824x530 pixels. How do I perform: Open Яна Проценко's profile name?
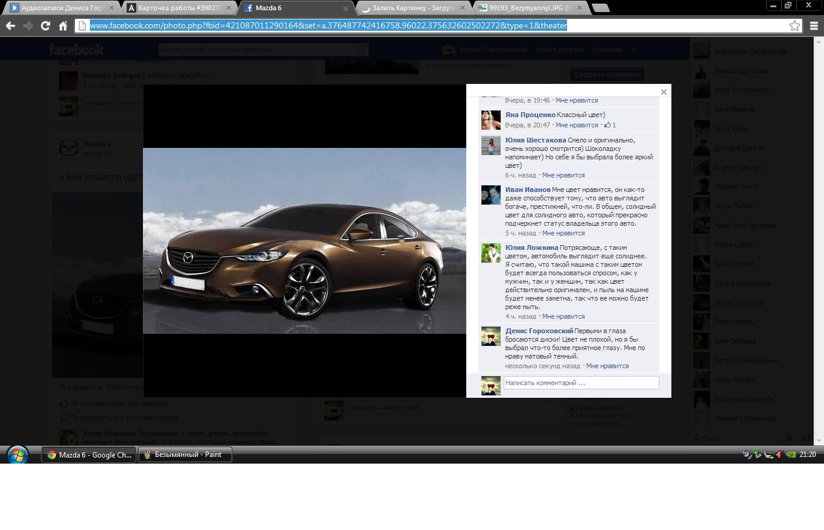tap(530, 115)
